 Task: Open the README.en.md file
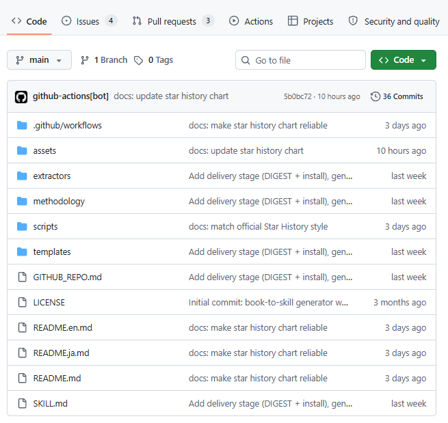coord(62,327)
